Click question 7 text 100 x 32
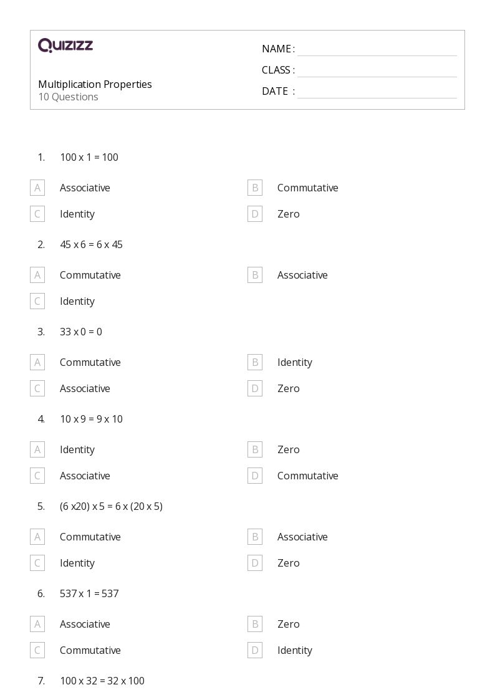 (x=102, y=681)
